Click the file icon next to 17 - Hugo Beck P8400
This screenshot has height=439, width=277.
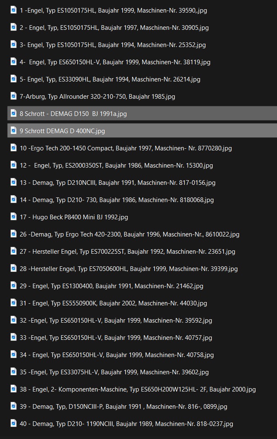pyautogui.click(x=13, y=217)
